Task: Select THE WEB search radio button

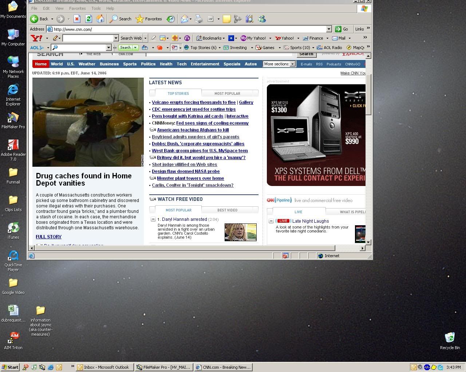Action: pyautogui.click(x=81, y=54)
